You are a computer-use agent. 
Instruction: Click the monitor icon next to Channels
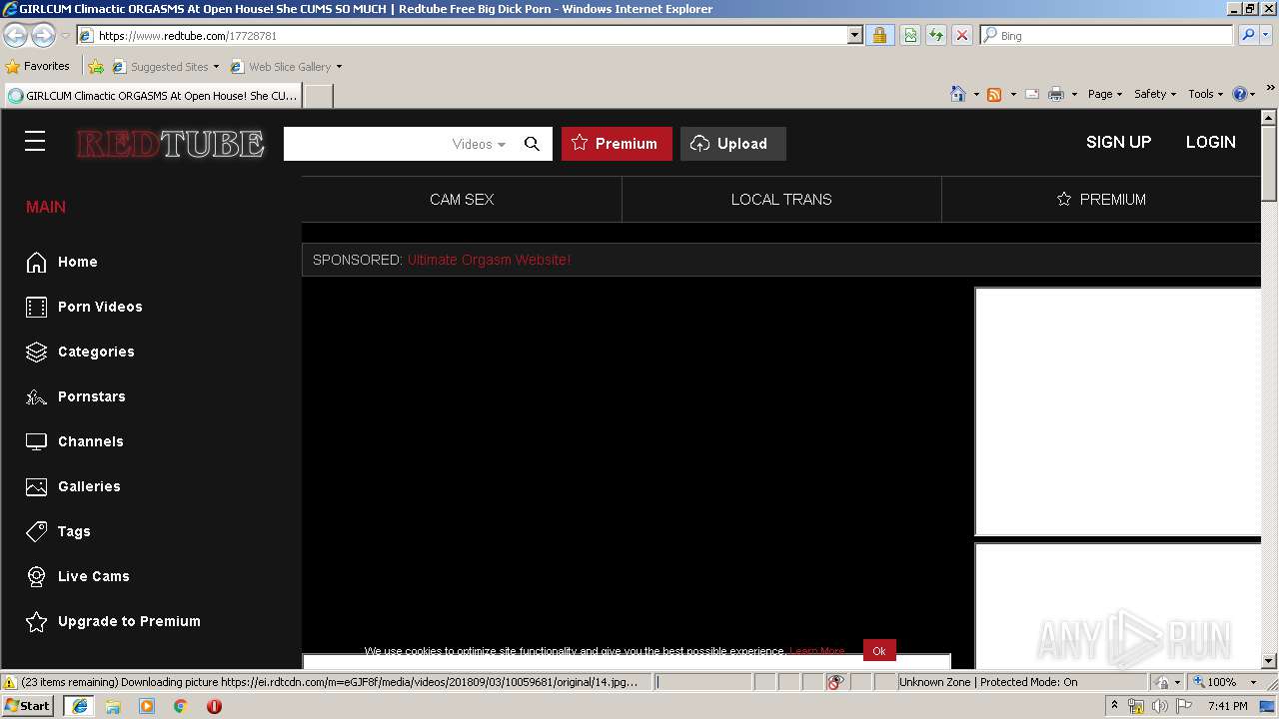(36, 441)
